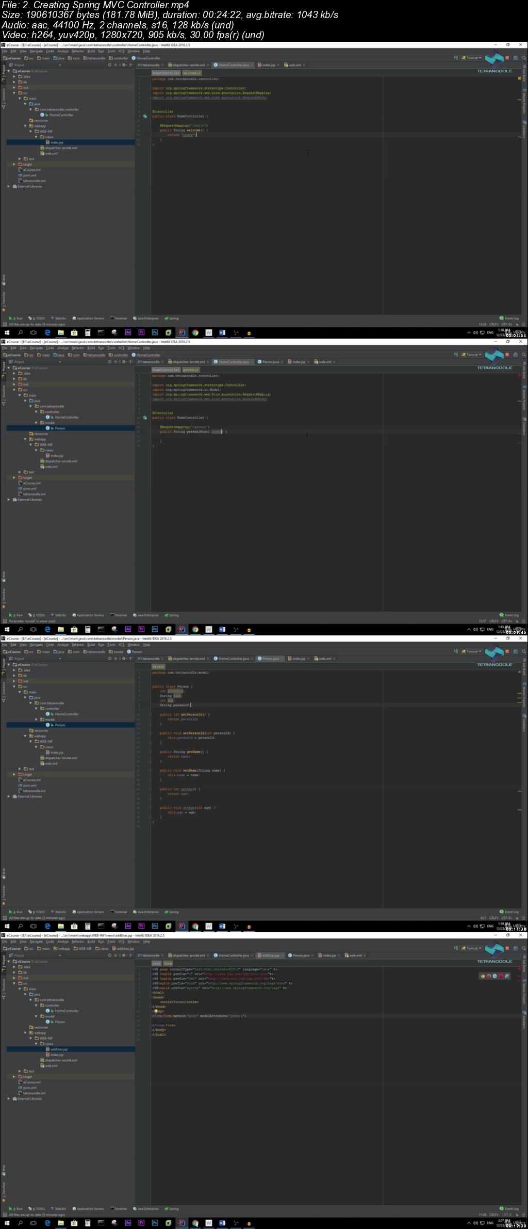Click the Firefox preview icon in the addUser.jsp editor
This screenshot has height=1229, width=528.
(x=488, y=976)
